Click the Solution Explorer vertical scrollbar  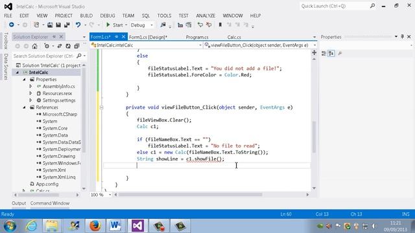(x=84, y=111)
